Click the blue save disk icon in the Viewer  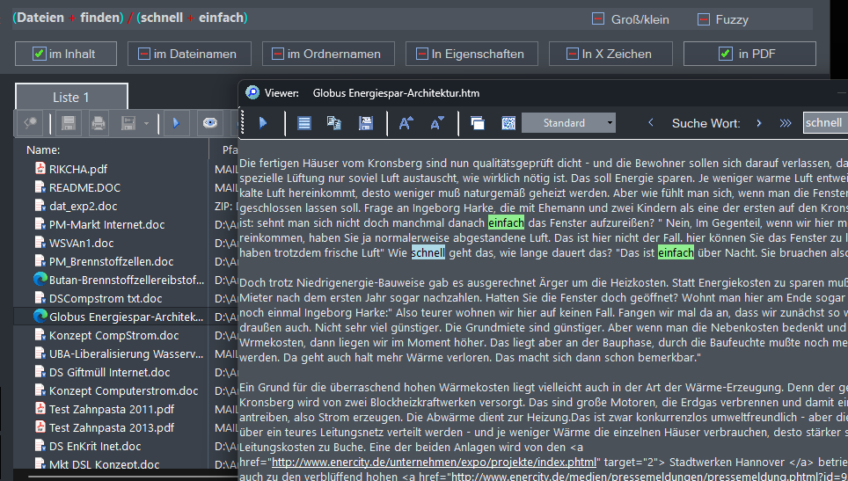coord(366,123)
